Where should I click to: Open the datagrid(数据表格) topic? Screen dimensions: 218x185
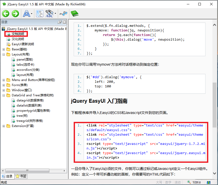tap(30, 100)
